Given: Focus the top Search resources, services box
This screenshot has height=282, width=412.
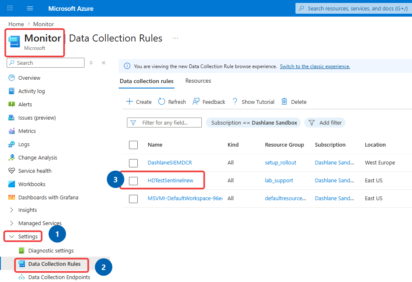Looking at the screenshot, I should pos(354,8).
